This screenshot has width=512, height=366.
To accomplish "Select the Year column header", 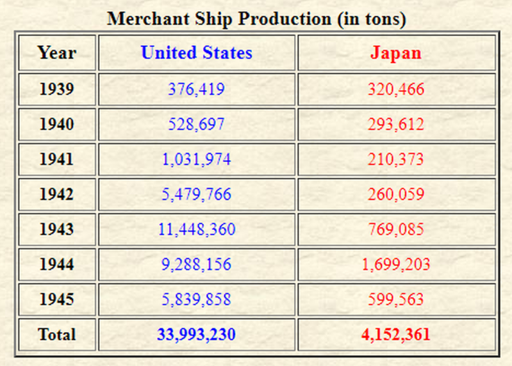I will tap(57, 52).
